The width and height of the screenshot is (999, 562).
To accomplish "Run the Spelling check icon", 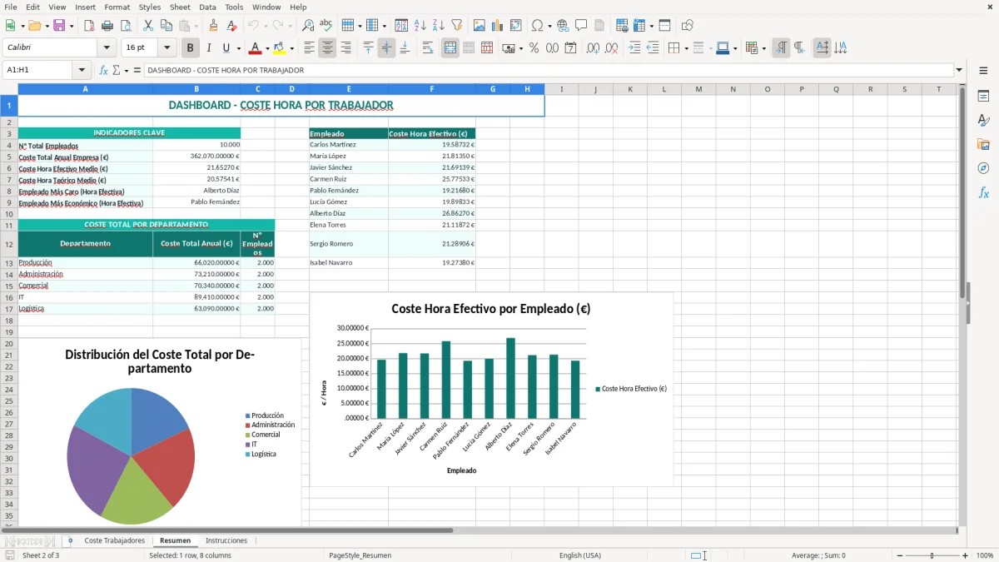I will (x=326, y=26).
